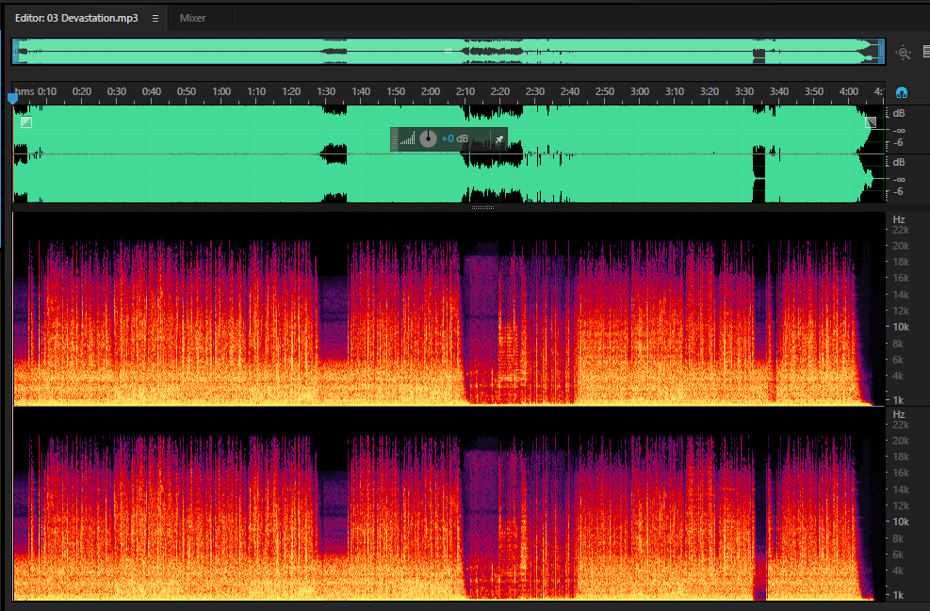
Task: Click the fade-in handle on the waveform
Action: tap(26, 122)
